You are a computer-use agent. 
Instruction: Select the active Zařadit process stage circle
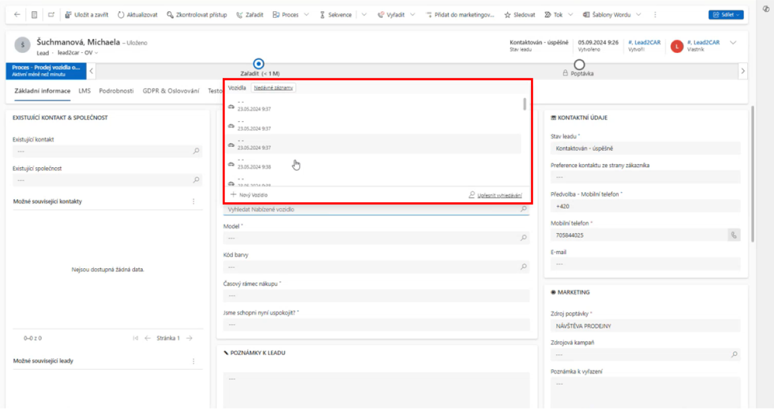[258, 64]
